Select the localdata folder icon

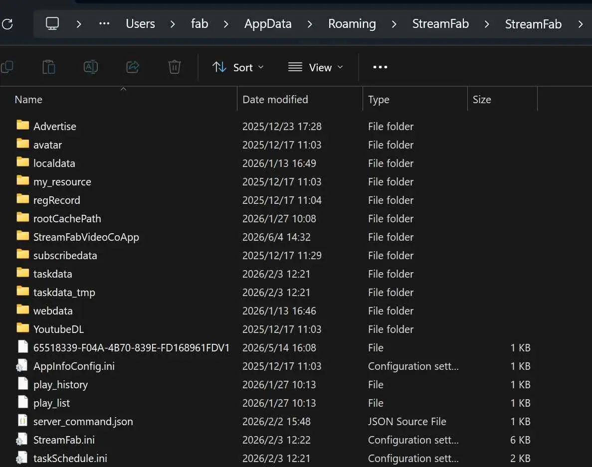pos(22,162)
